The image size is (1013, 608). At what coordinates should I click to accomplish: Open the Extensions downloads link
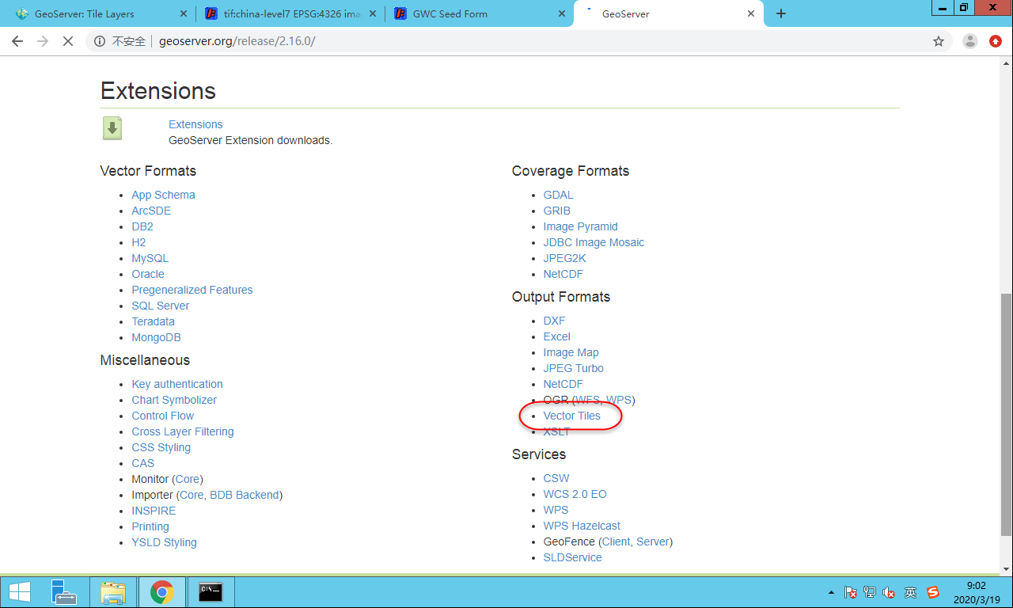[x=195, y=124]
